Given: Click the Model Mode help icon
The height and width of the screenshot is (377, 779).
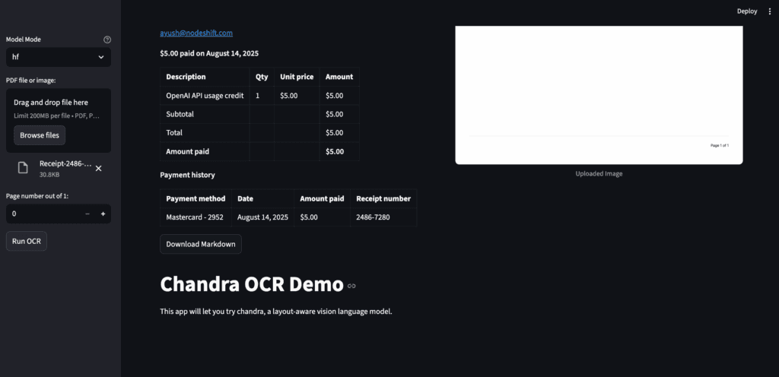Looking at the screenshot, I should (x=107, y=40).
